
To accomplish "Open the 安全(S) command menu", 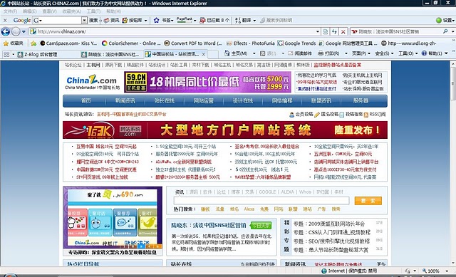I will click(384, 53).
